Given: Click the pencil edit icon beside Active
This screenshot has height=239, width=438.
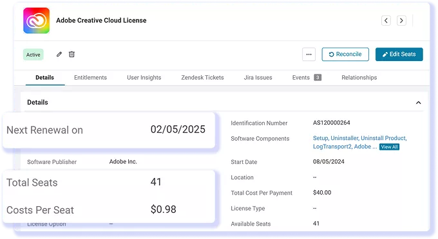Looking at the screenshot, I should pos(59,55).
